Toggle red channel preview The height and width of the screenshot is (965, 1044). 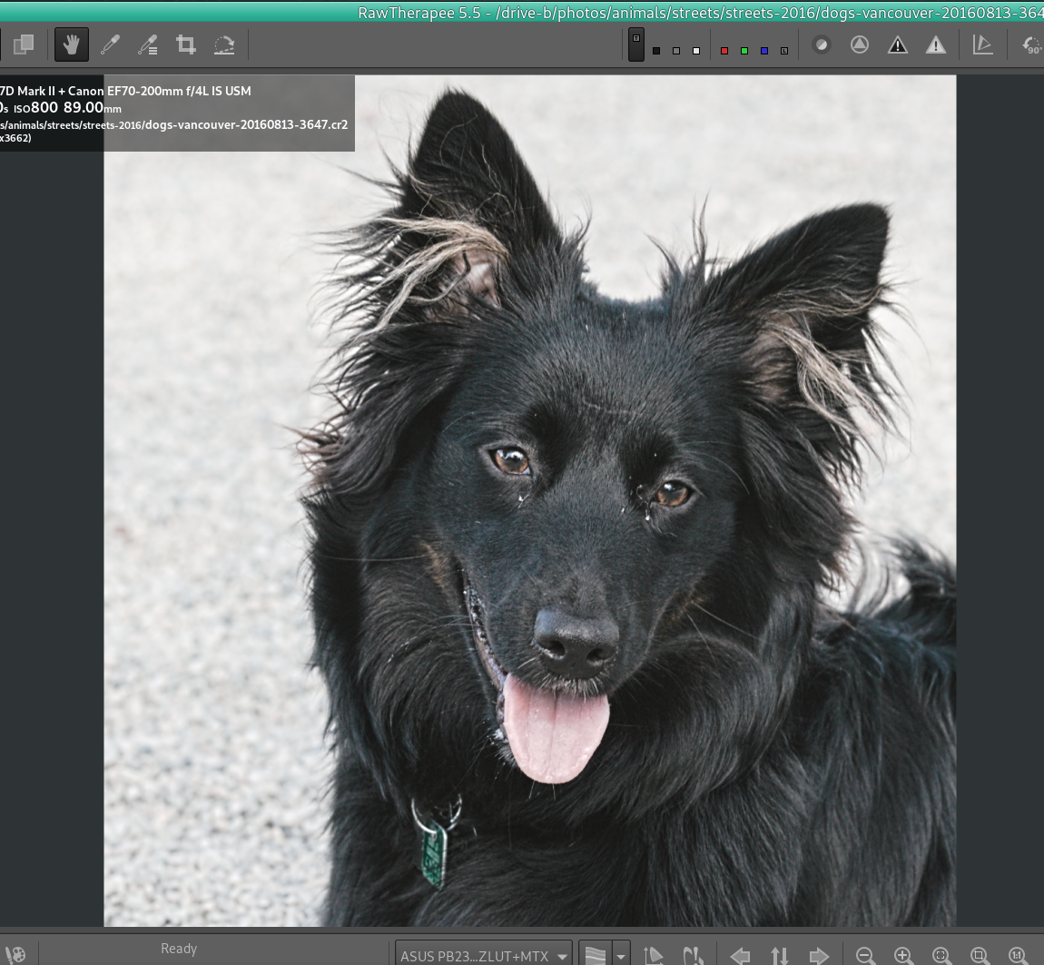click(x=724, y=51)
